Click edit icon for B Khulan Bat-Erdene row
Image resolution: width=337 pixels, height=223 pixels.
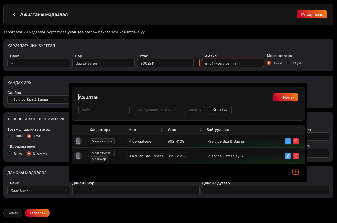(288, 156)
